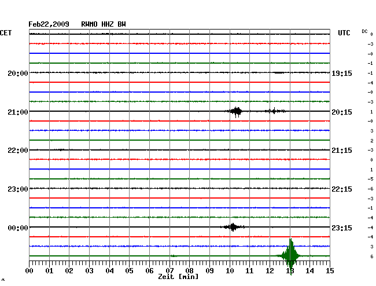Click the 21:15 UTC time label
Viewport: 376px width, 286px height.
pos(342,151)
